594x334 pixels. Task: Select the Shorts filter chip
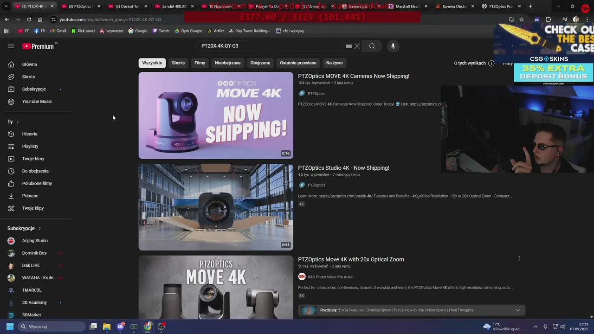(178, 63)
